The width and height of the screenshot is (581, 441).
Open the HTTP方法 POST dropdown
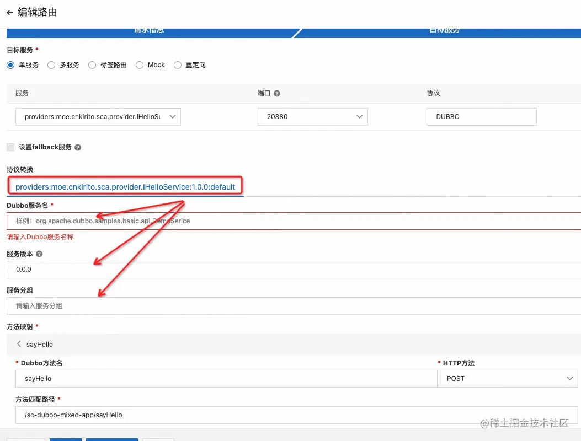point(508,378)
